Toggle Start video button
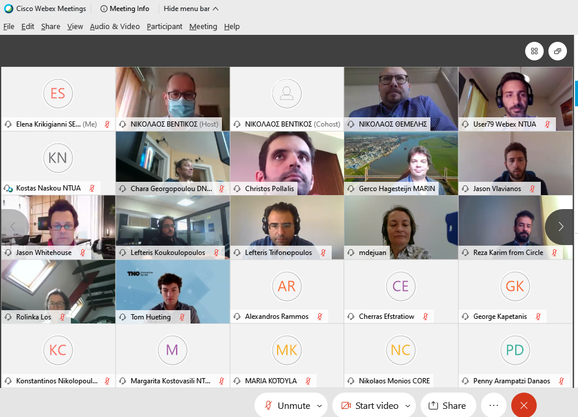Image resolution: width=578 pixels, height=417 pixels. coord(369,405)
